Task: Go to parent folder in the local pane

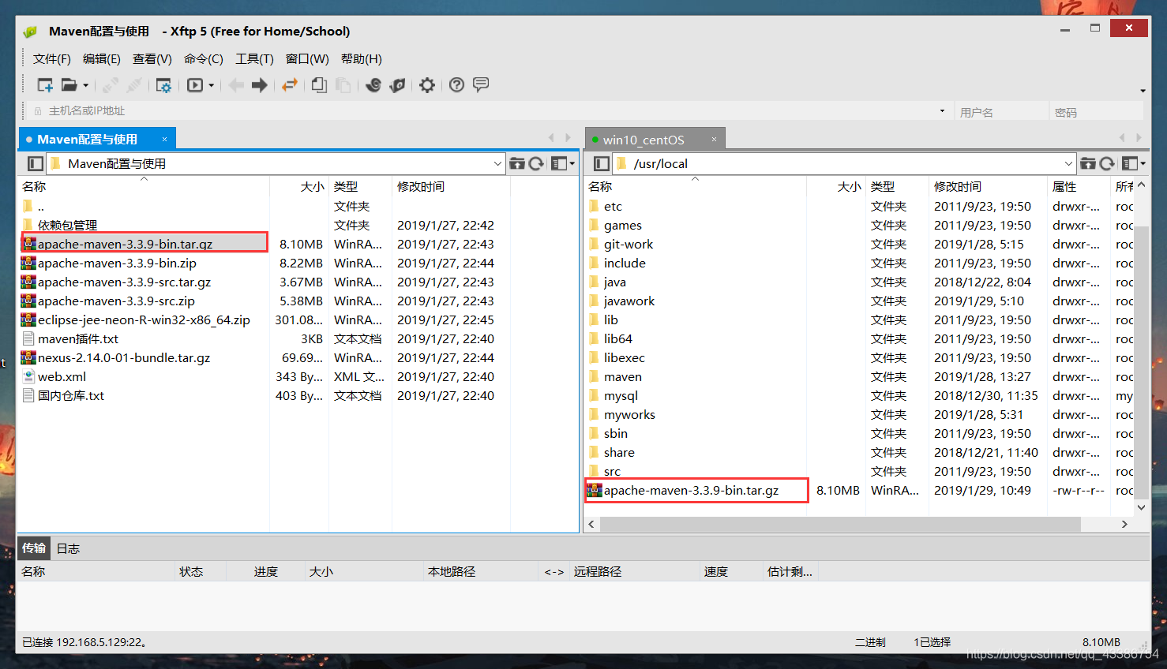Action: (x=517, y=163)
